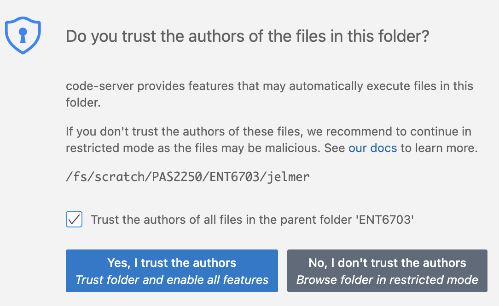Click the 'code-server provides features' paragraph
The image size is (499, 306).
point(269,94)
